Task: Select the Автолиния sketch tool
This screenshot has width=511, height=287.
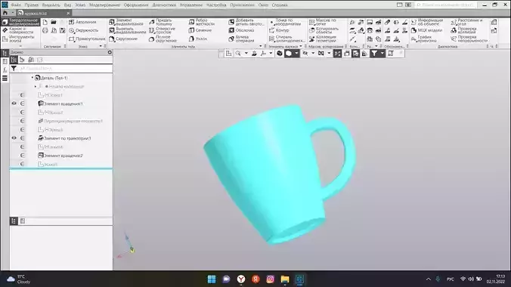Action: pos(82,22)
